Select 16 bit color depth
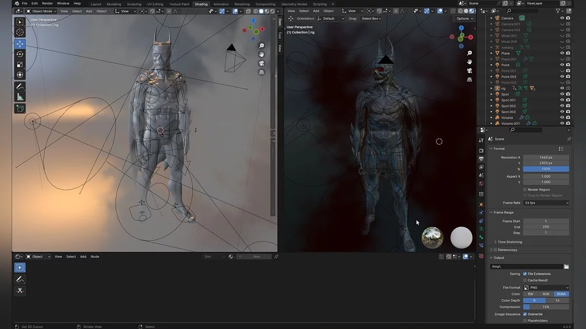 [557, 300]
